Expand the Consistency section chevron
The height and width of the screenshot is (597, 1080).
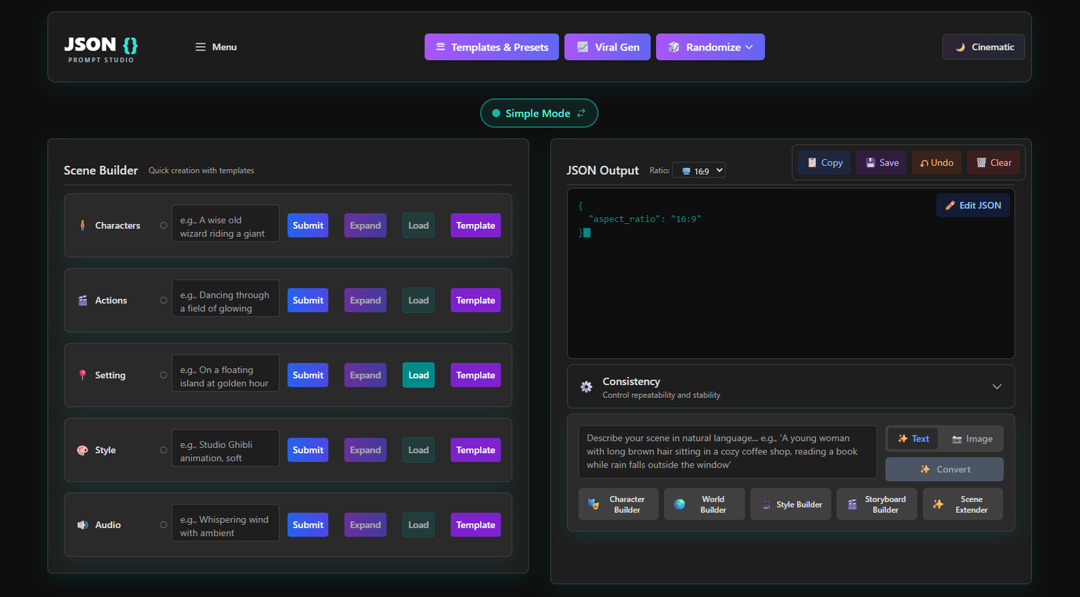click(997, 387)
